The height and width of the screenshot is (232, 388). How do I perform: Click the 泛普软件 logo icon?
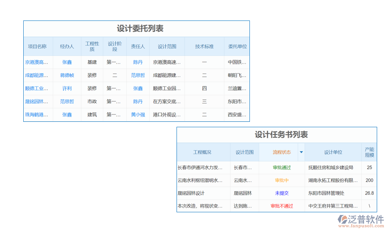coord(343,219)
